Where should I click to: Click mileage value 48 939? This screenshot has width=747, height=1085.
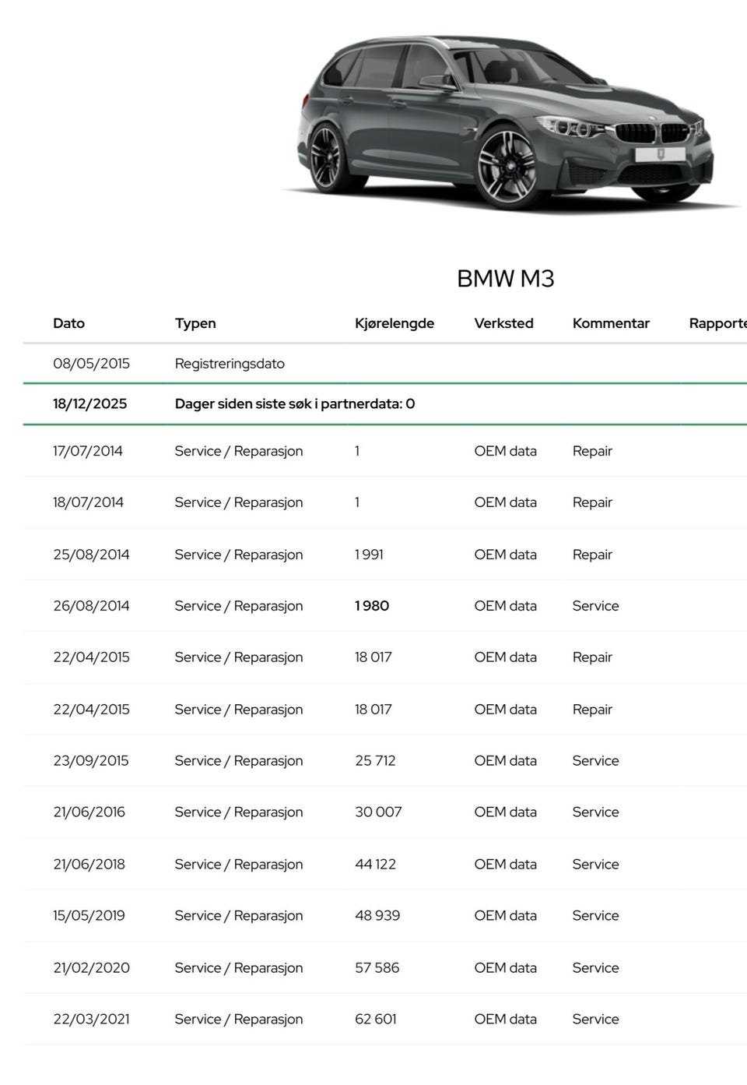pos(377,916)
